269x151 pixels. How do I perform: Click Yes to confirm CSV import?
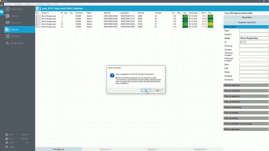(x=146, y=90)
